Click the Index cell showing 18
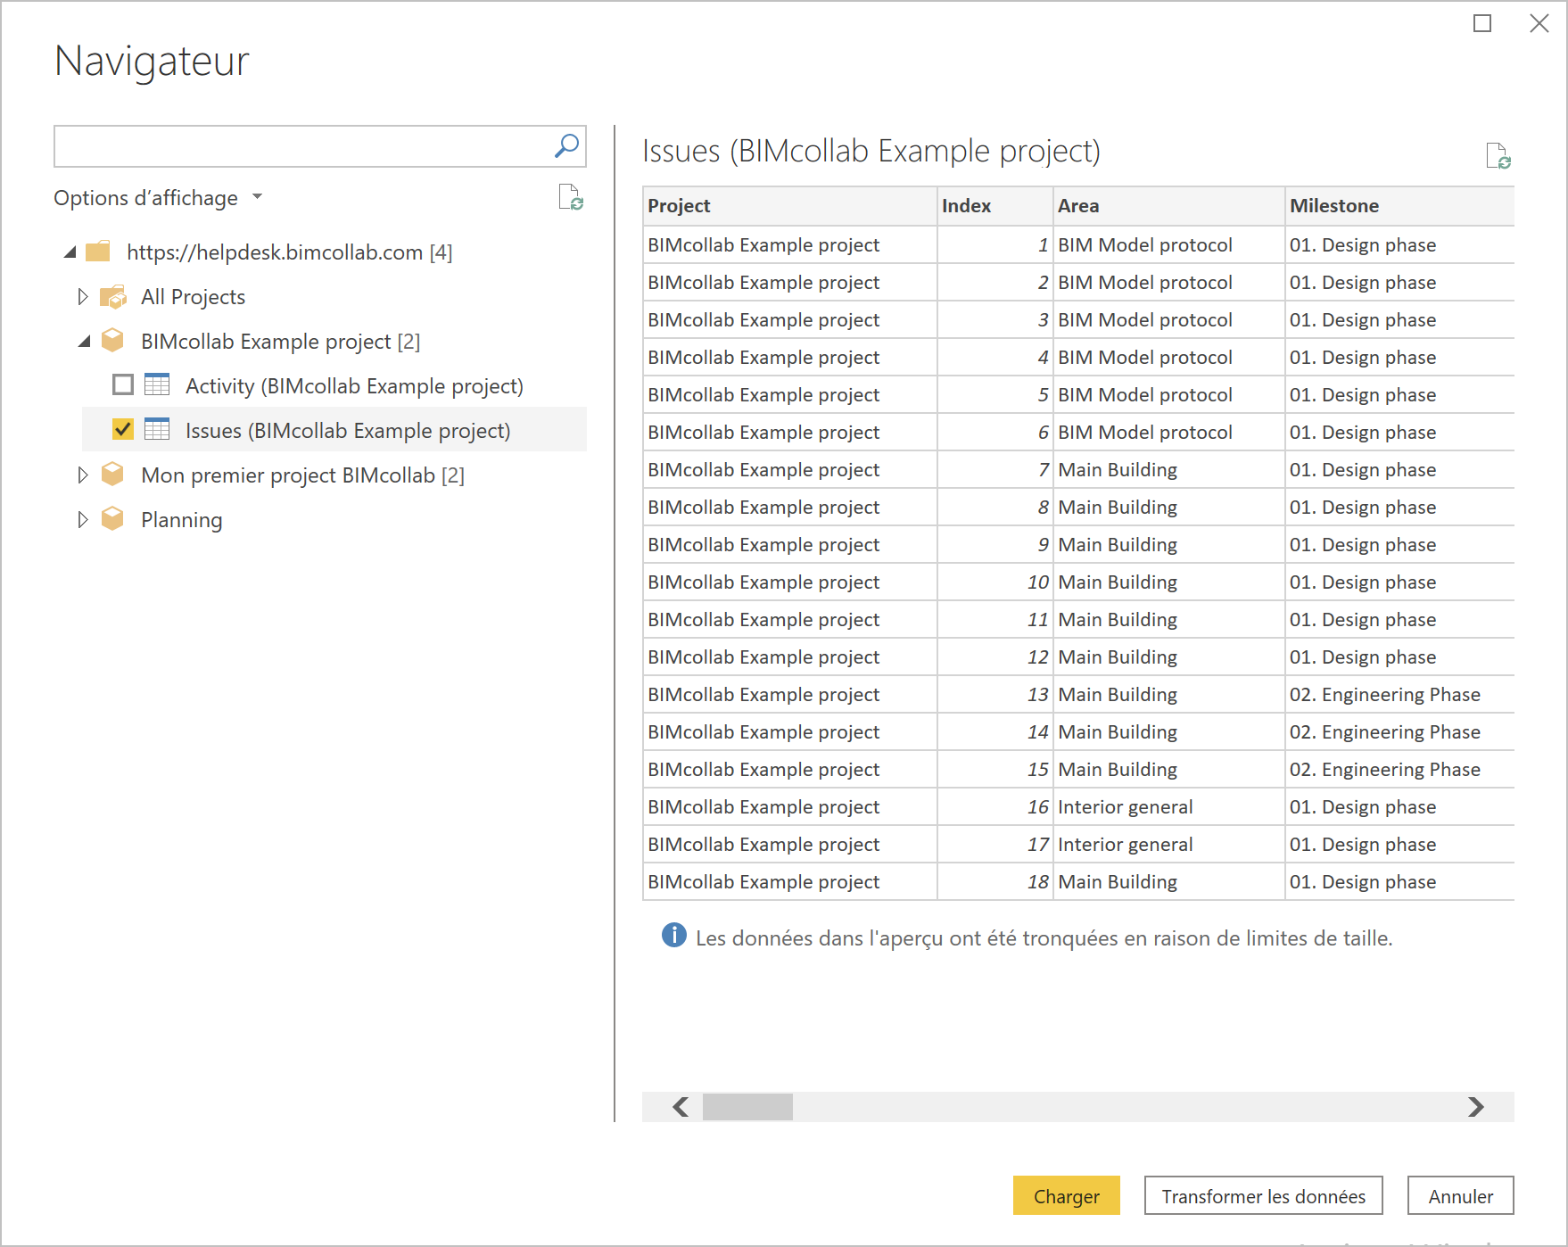This screenshot has height=1247, width=1568. 995,881
